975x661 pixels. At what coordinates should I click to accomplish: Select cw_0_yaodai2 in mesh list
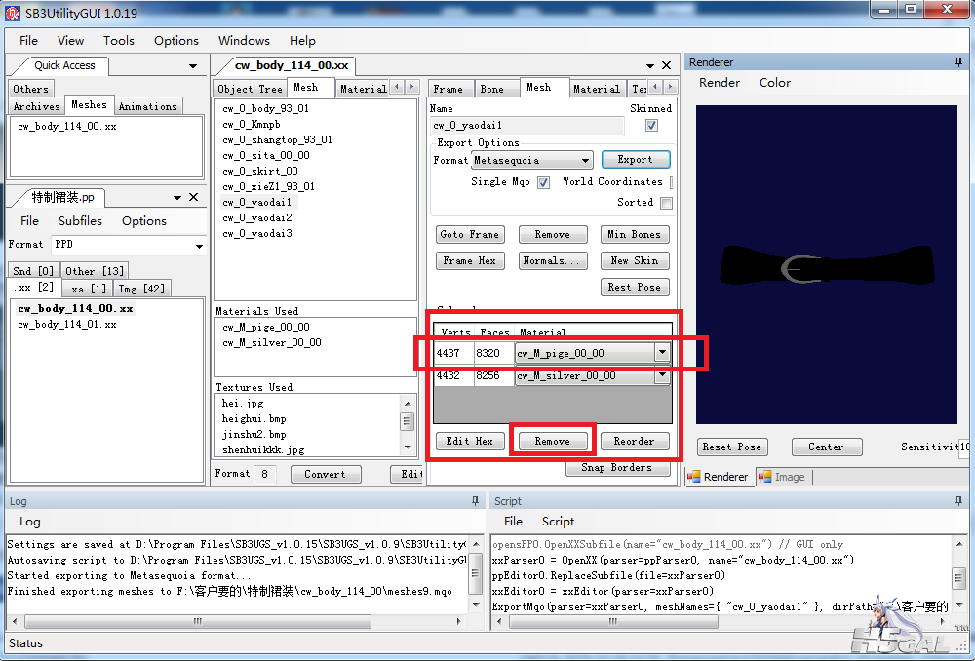257,217
